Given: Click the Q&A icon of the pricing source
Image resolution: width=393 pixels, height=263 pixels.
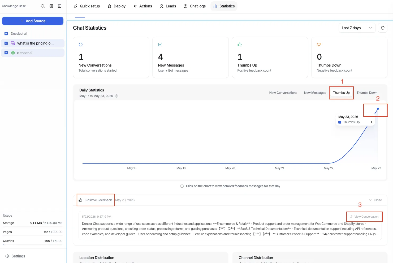Looking at the screenshot, I should tap(13, 43).
